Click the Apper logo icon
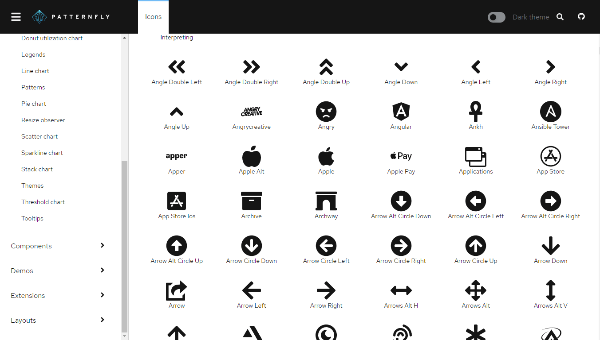This screenshot has height=340, width=600. pos(177,156)
